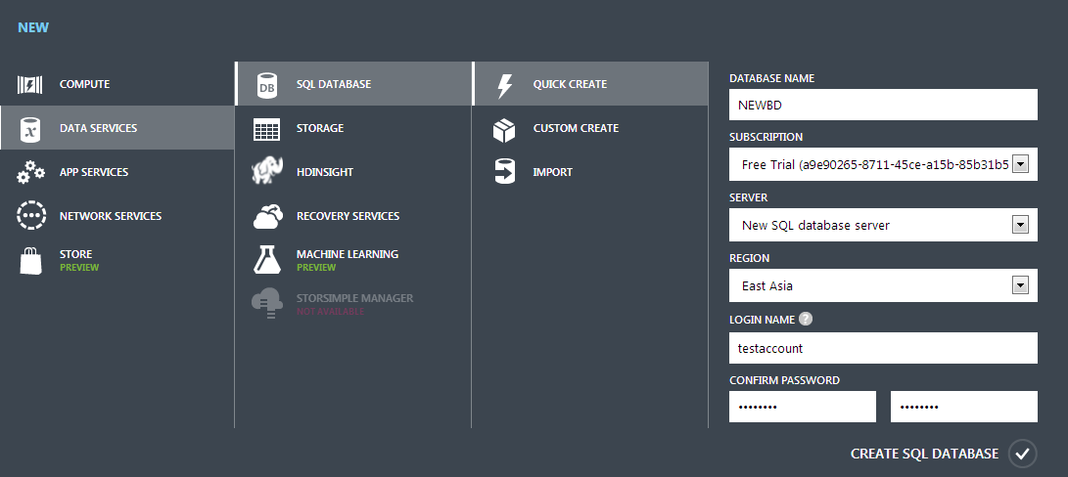Screen dimensions: 1068x477
Task: Click the NEW heading text
Action: [33, 28]
